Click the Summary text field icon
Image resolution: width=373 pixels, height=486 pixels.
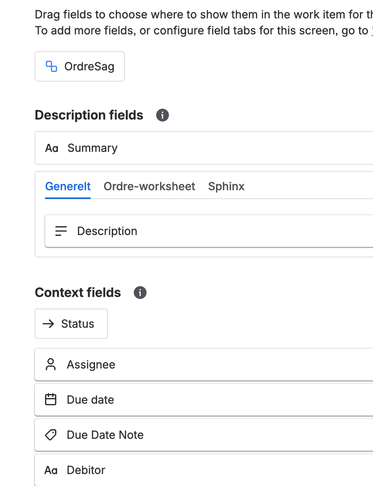tap(52, 148)
